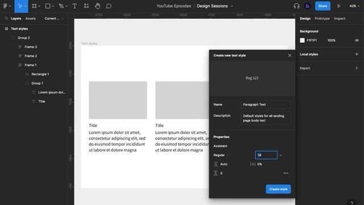Image resolution: width=364 pixels, height=205 pixels.
Task: Click the font size 14 input field
Action: (x=266, y=155)
